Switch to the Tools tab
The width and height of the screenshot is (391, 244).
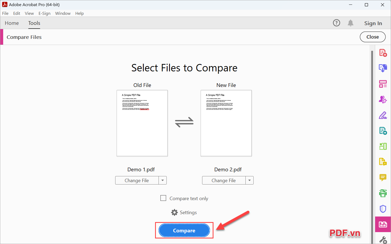click(34, 23)
